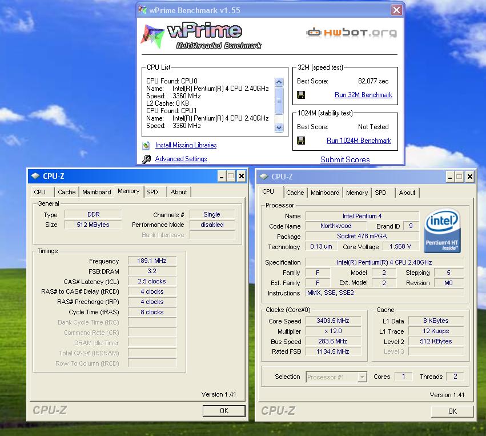The image size is (486, 436).
Task: Click the Install Missing Libraries icon
Action: point(146,145)
